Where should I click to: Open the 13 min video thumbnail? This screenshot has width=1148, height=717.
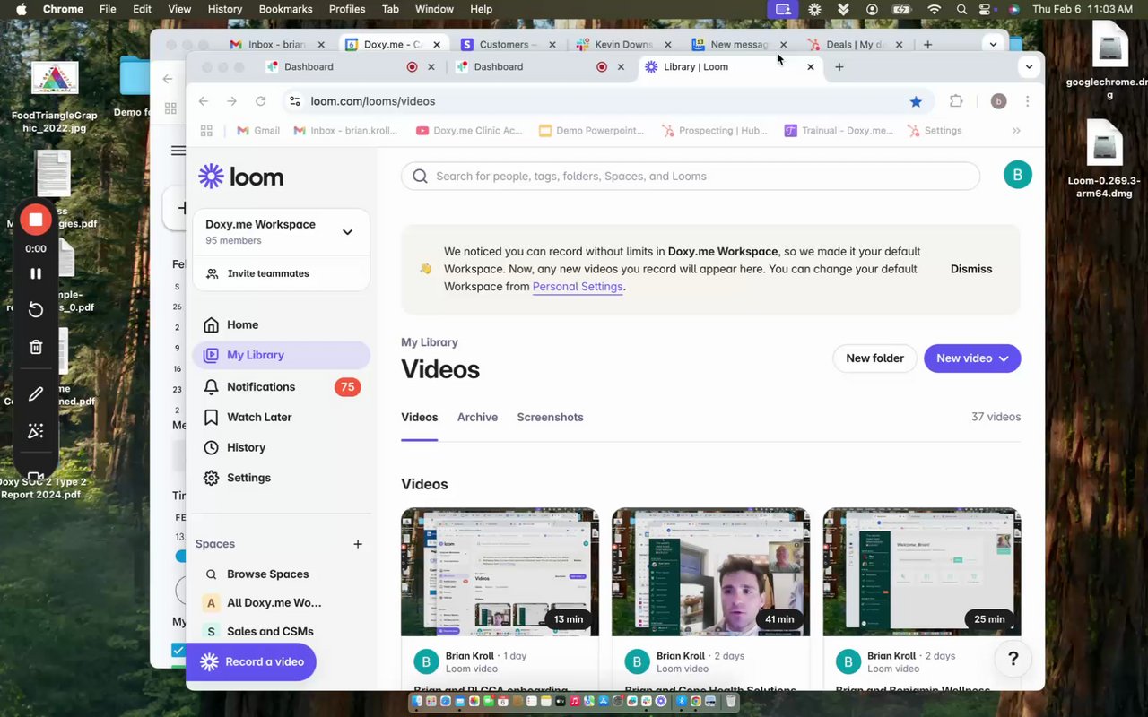tap(500, 572)
